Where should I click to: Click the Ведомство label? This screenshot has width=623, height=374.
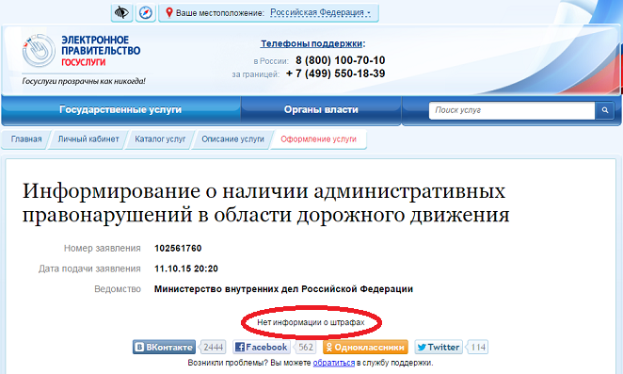(x=118, y=289)
